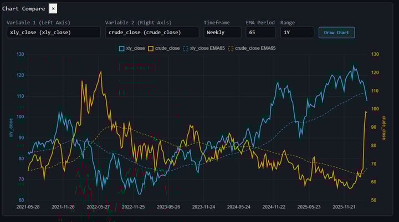Click the 2025-11-21 date axis label

344,207
